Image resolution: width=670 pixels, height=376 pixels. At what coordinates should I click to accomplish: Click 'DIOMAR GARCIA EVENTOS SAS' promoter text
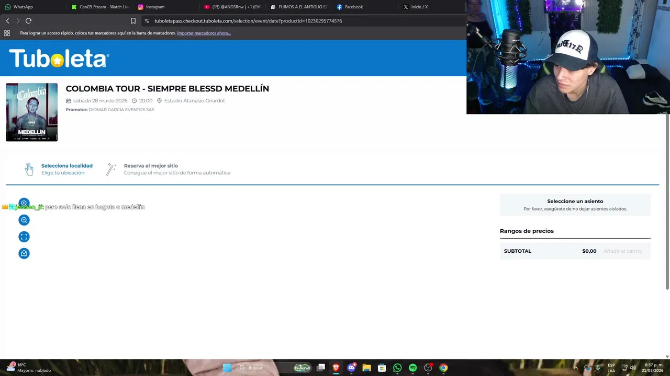pos(121,110)
